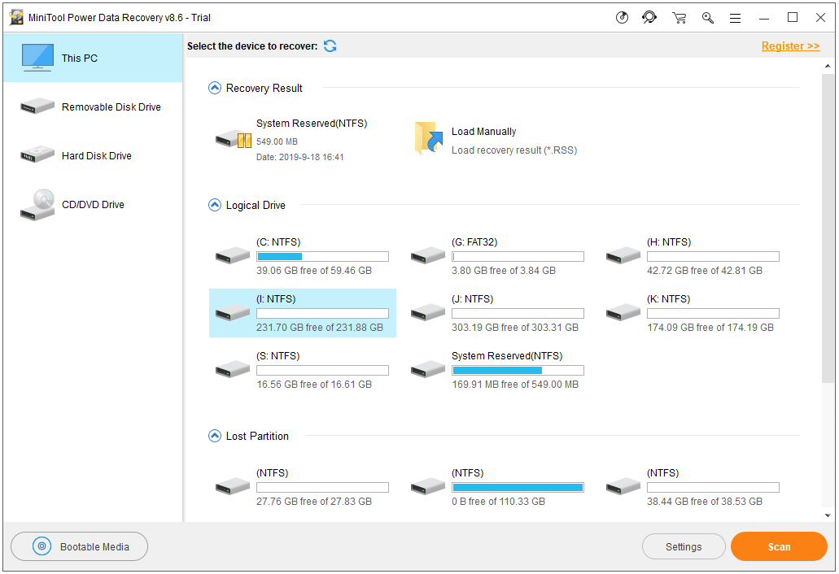839x574 pixels.
Task: Start scanning with the Scan button
Action: click(778, 546)
